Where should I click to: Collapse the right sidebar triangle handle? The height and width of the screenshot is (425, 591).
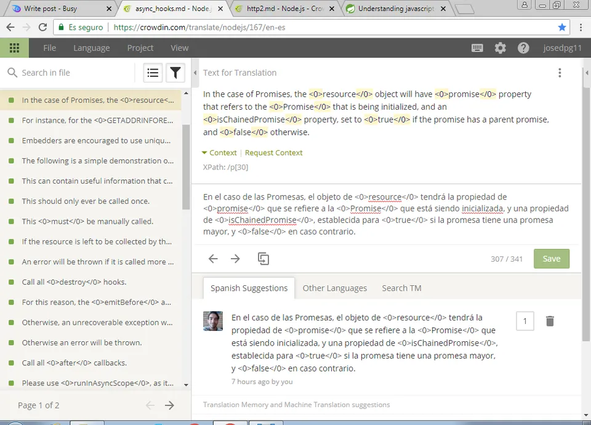pyautogui.click(x=587, y=73)
